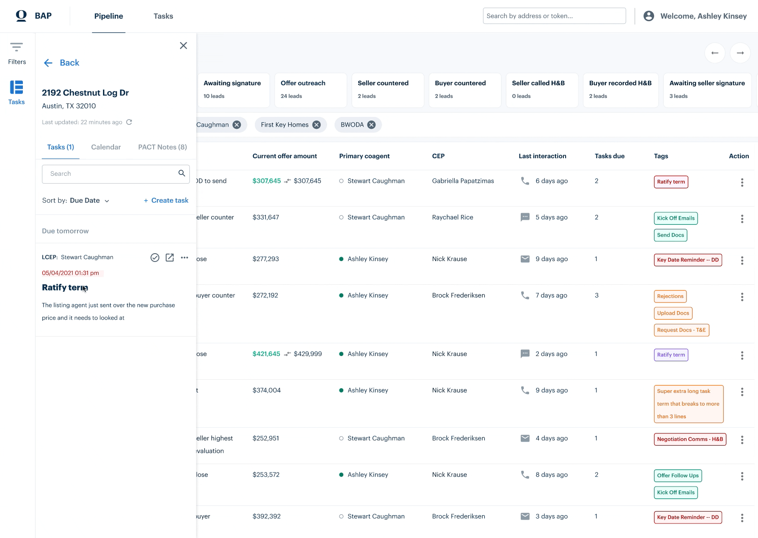Open action menu for $307,645 row
The width and height of the screenshot is (758, 538).
click(x=742, y=182)
